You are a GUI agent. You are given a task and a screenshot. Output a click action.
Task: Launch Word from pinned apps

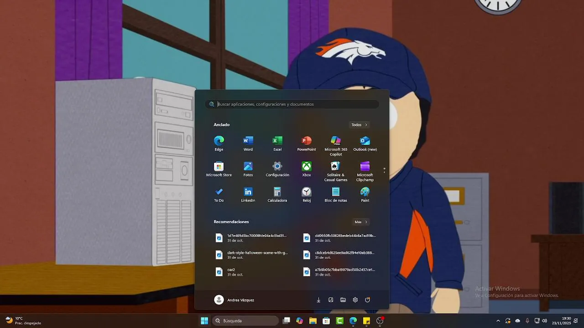[248, 143]
